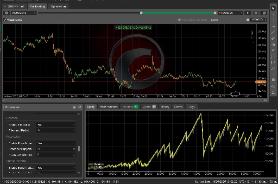Select the equidistant channel tool

pyautogui.click(x=273, y=38)
